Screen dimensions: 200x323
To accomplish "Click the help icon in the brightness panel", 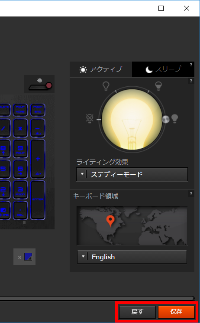I will pyautogui.click(x=191, y=81).
